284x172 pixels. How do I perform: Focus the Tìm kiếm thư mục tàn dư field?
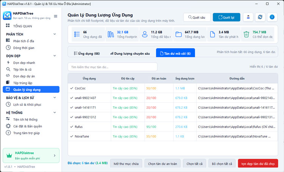(x=112, y=67)
